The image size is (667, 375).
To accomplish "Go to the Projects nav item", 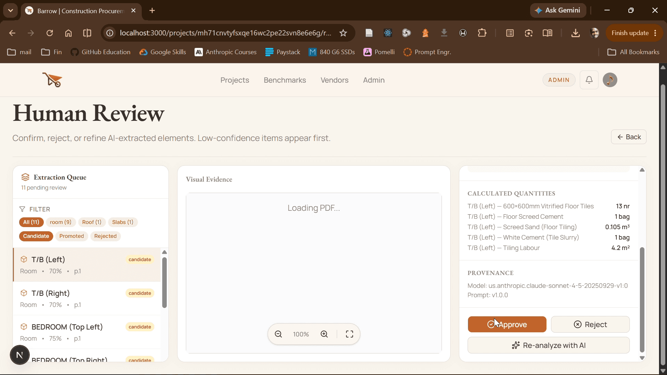I will (235, 80).
